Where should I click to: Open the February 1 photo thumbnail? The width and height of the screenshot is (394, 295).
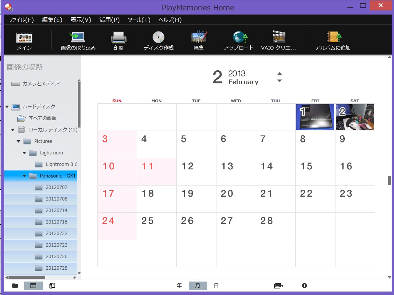[x=315, y=117]
